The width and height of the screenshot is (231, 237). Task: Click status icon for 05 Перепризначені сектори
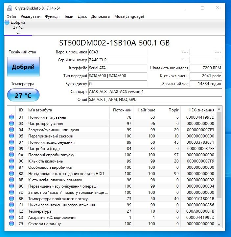pyautogui.click(x=12, y=136)
